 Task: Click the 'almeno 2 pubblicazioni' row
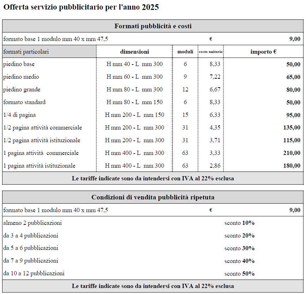tap(32, 223)
